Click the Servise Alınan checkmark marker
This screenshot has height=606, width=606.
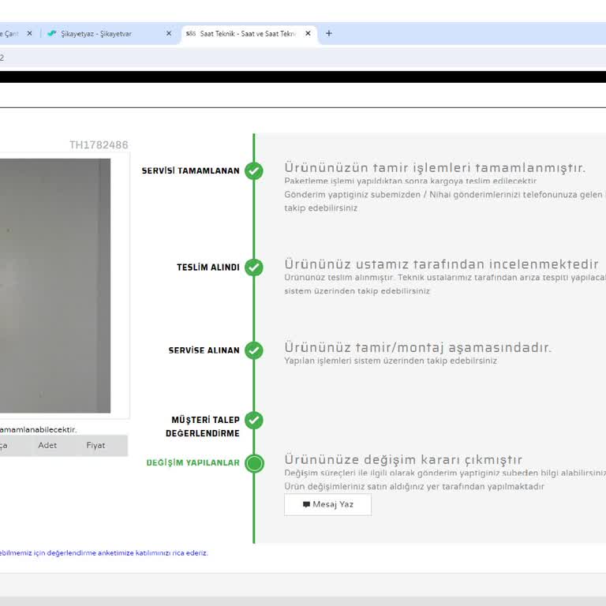pyautogui.click(x=254, y=350)
